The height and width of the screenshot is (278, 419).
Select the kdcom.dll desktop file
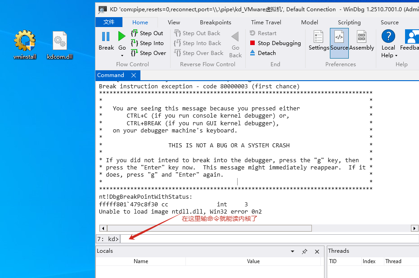60,46
